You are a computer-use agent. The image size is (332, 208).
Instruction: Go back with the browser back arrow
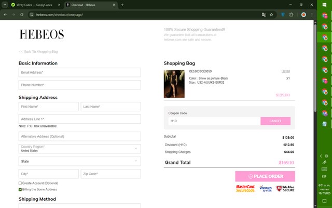coord(5,15)
